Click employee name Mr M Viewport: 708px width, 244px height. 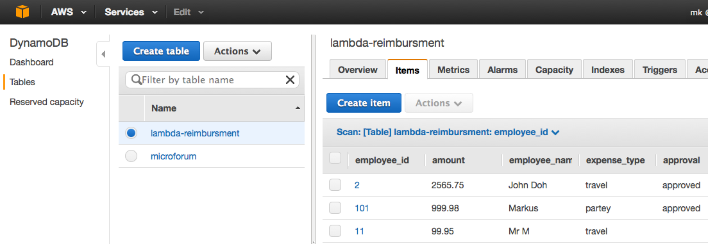click(x=519, y=231)
